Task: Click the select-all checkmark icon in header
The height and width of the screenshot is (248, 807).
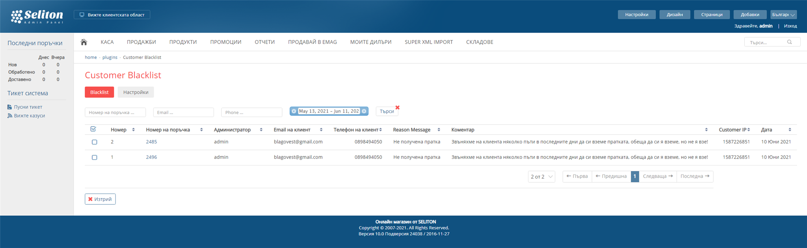Action: pyautogui.click(x=93, y=129)
